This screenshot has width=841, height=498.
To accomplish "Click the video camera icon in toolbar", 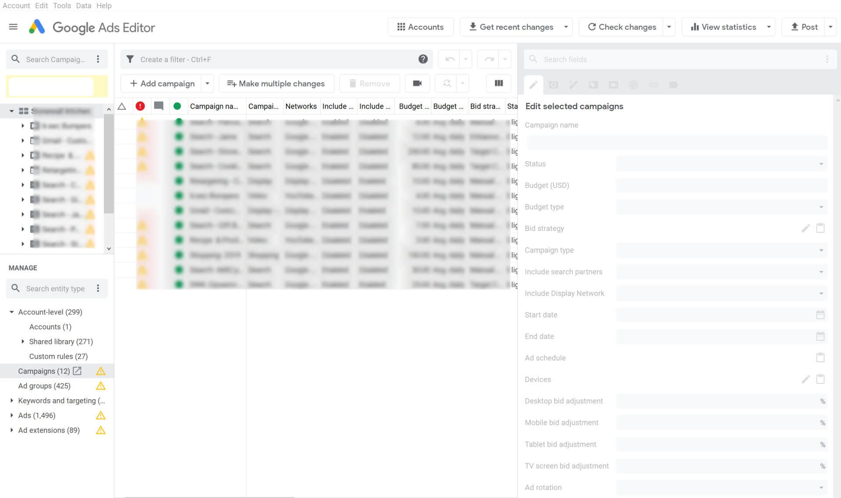I will point(417,83).
